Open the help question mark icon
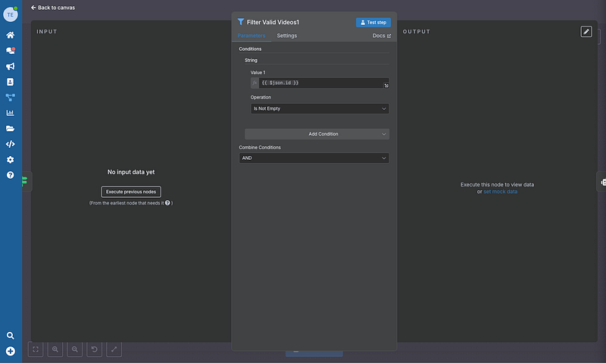This screenshot has height=363, width=606. [x=11, y=175]
